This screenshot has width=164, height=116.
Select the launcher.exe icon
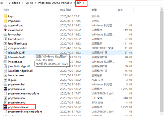pos(5,75)
